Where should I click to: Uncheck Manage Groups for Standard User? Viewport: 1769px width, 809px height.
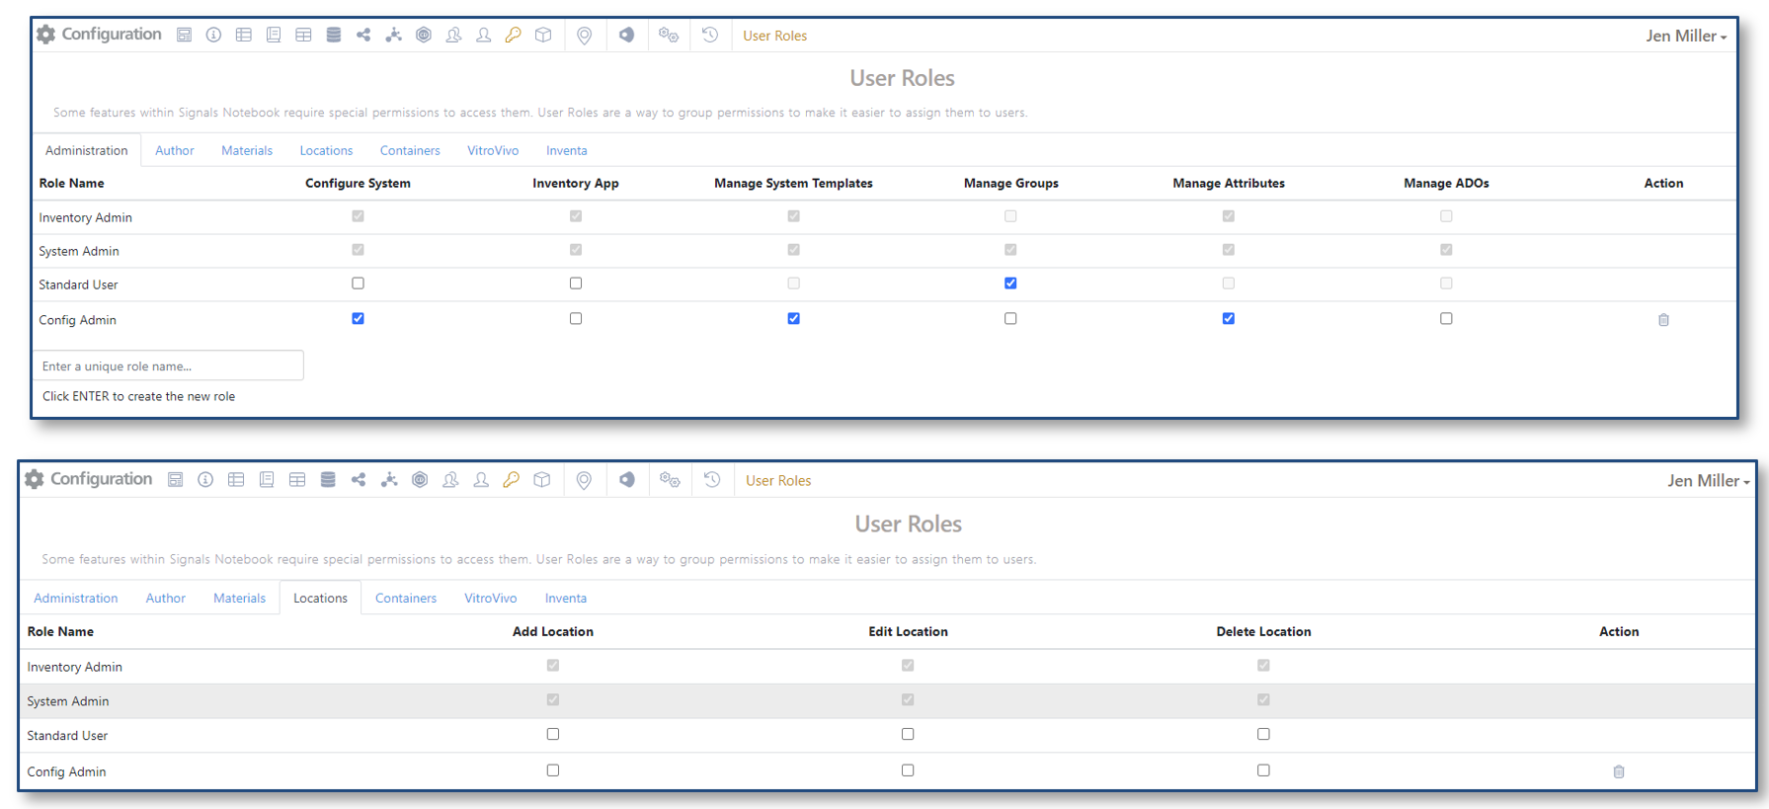[1010, 283]
